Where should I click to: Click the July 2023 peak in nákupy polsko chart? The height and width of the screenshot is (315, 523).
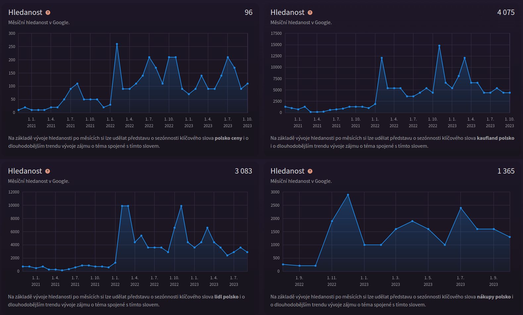(x=461, y=208)
